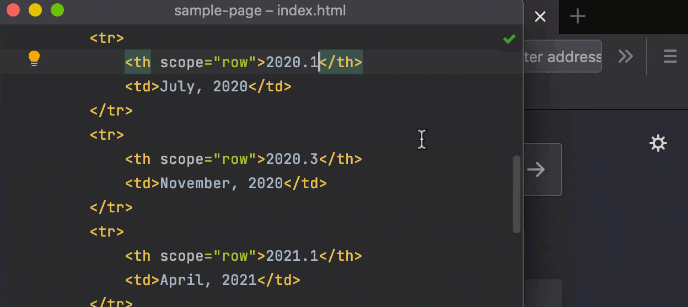Open the browser hamburger menu
This screenshot has height=307, width=688.
(x=670, y=56)
